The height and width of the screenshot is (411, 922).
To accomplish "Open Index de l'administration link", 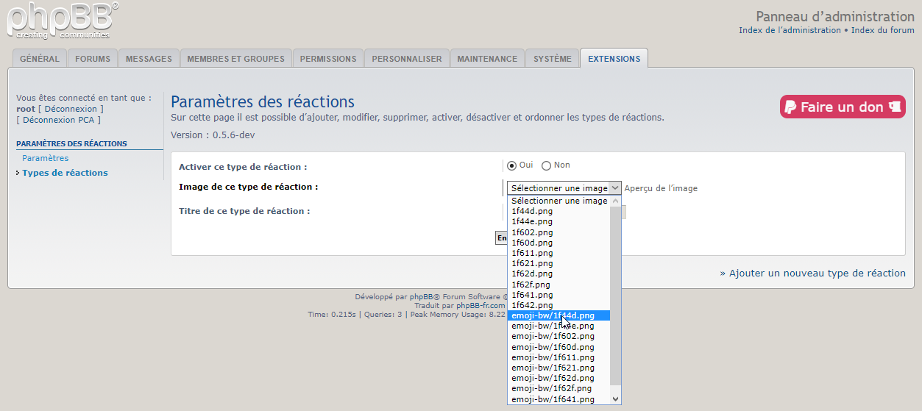I will 790,30.
